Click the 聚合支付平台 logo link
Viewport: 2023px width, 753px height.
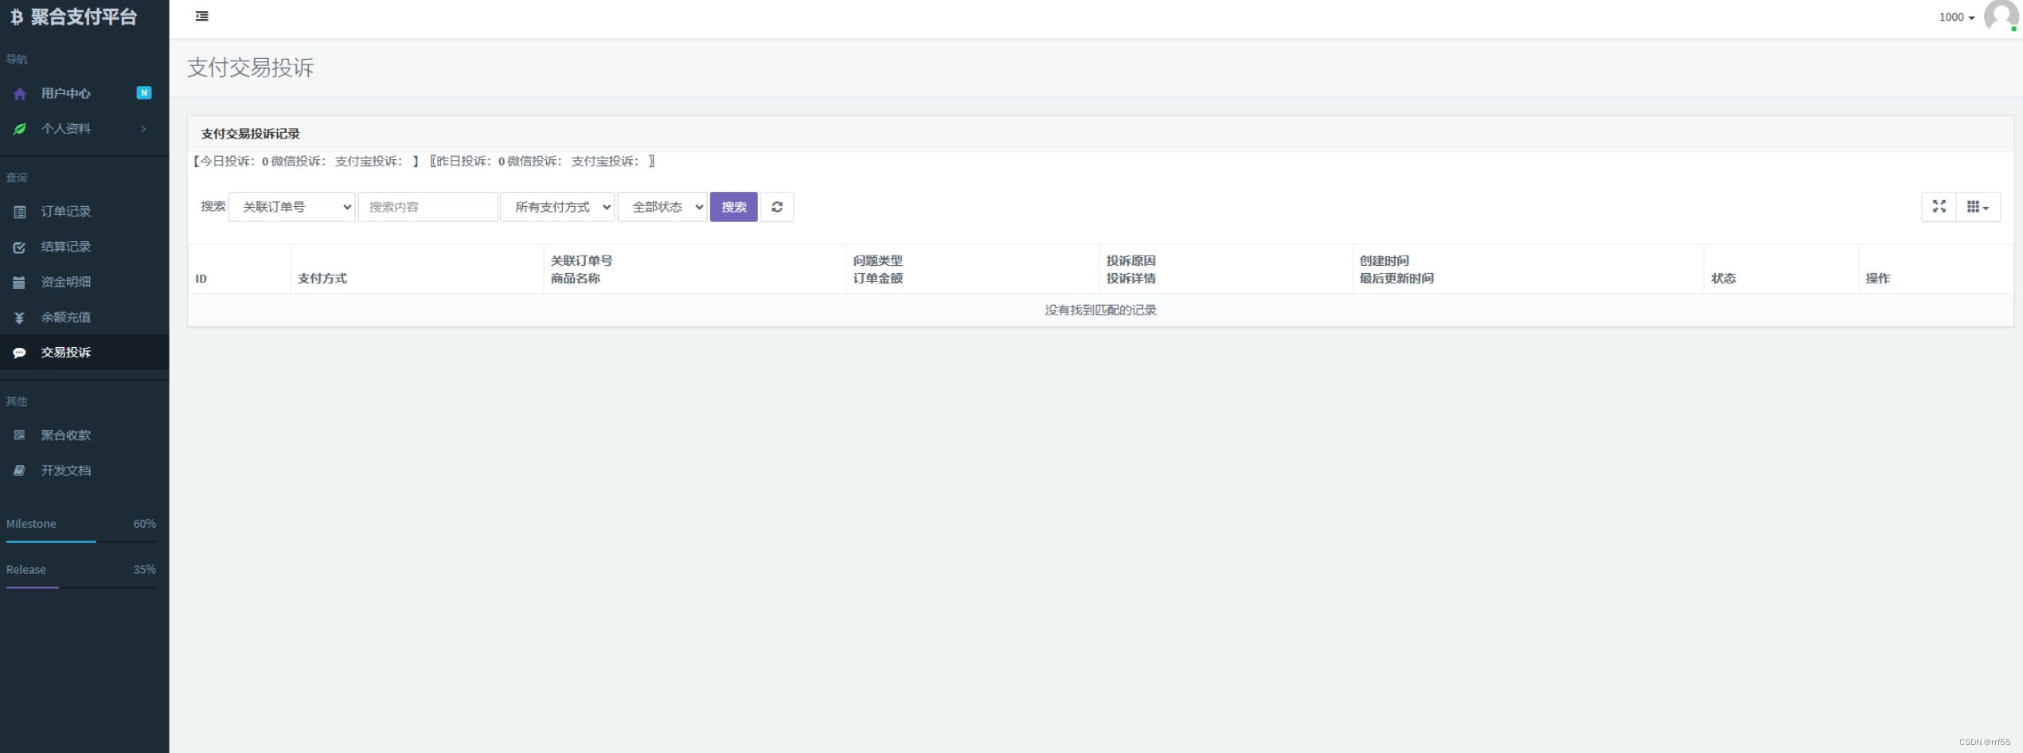point(74,17)
